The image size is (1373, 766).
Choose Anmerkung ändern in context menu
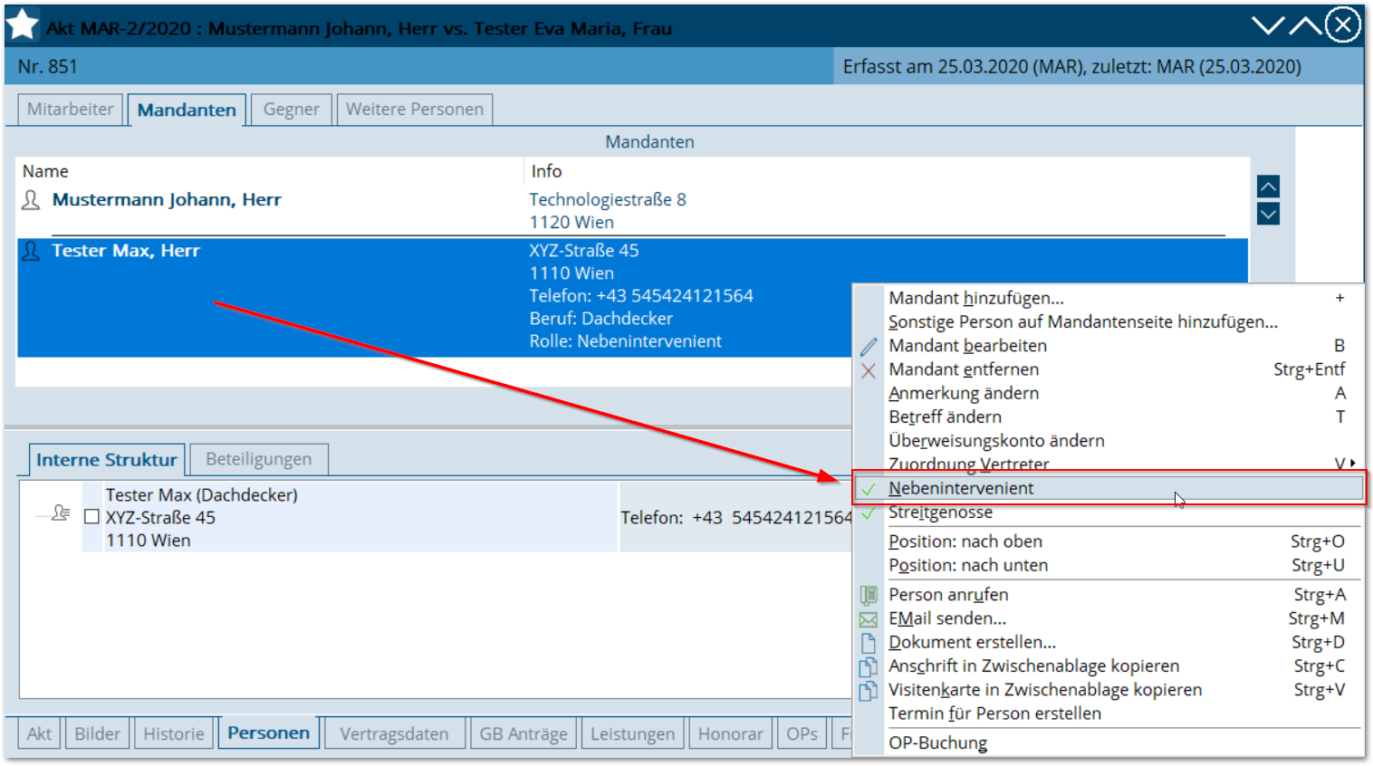point(1109,393)
